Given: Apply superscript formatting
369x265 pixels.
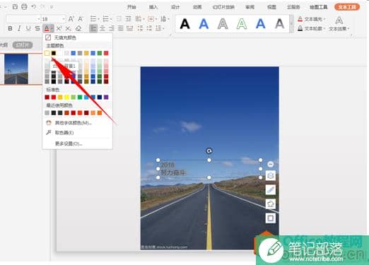Looking at the screenshot, I should 59,28.
